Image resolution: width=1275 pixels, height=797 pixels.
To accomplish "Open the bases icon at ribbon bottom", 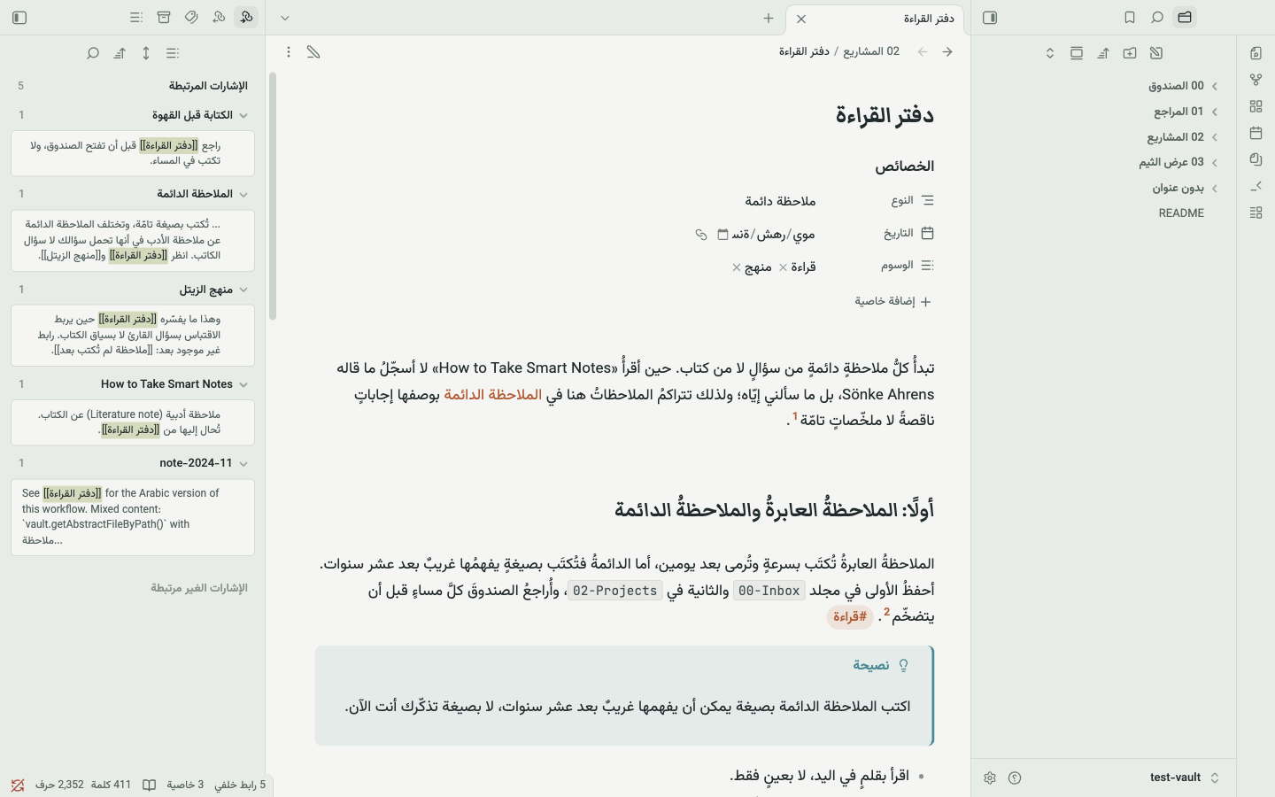I will coord(1256,213).
